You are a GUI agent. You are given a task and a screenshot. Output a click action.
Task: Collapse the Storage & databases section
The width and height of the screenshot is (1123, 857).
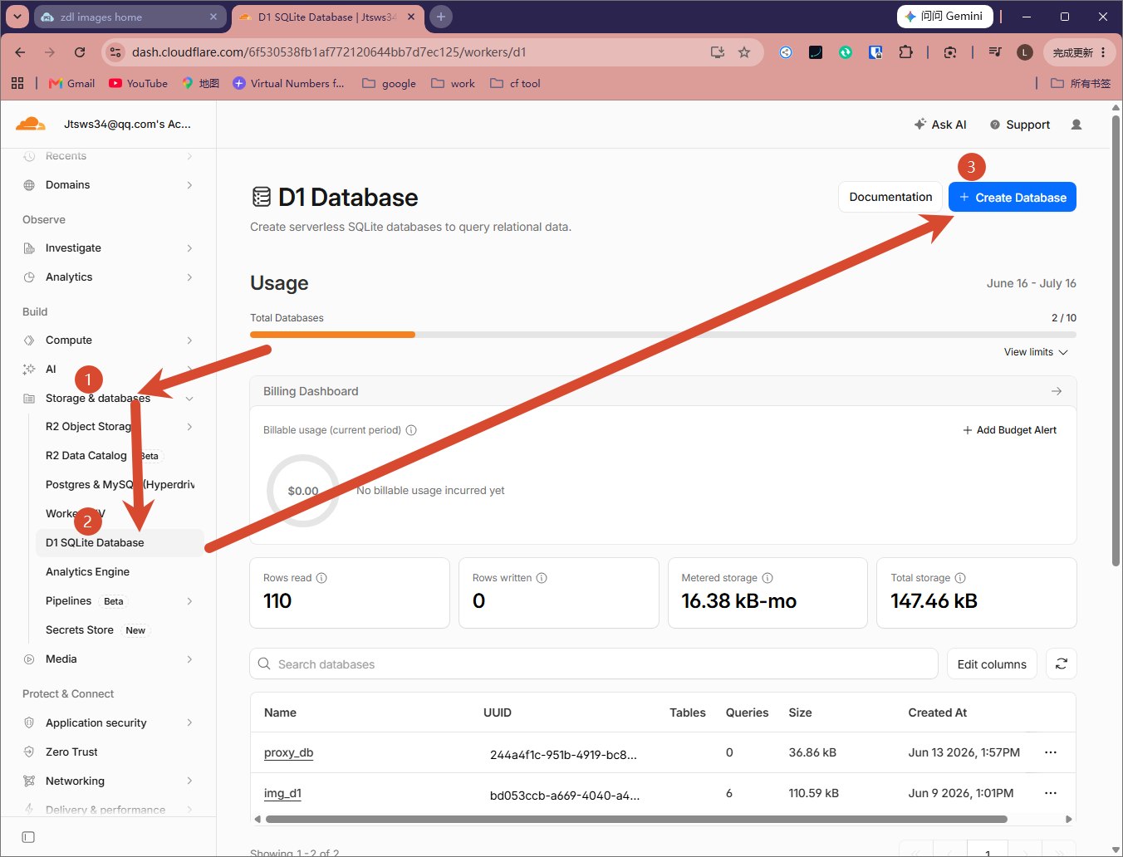point(189,399)
